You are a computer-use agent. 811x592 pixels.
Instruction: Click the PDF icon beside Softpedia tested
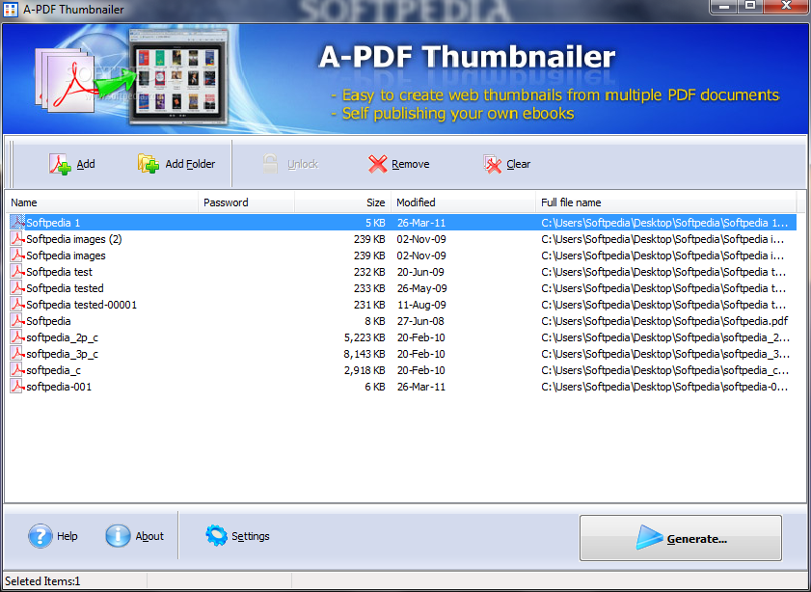click(17, 288)
